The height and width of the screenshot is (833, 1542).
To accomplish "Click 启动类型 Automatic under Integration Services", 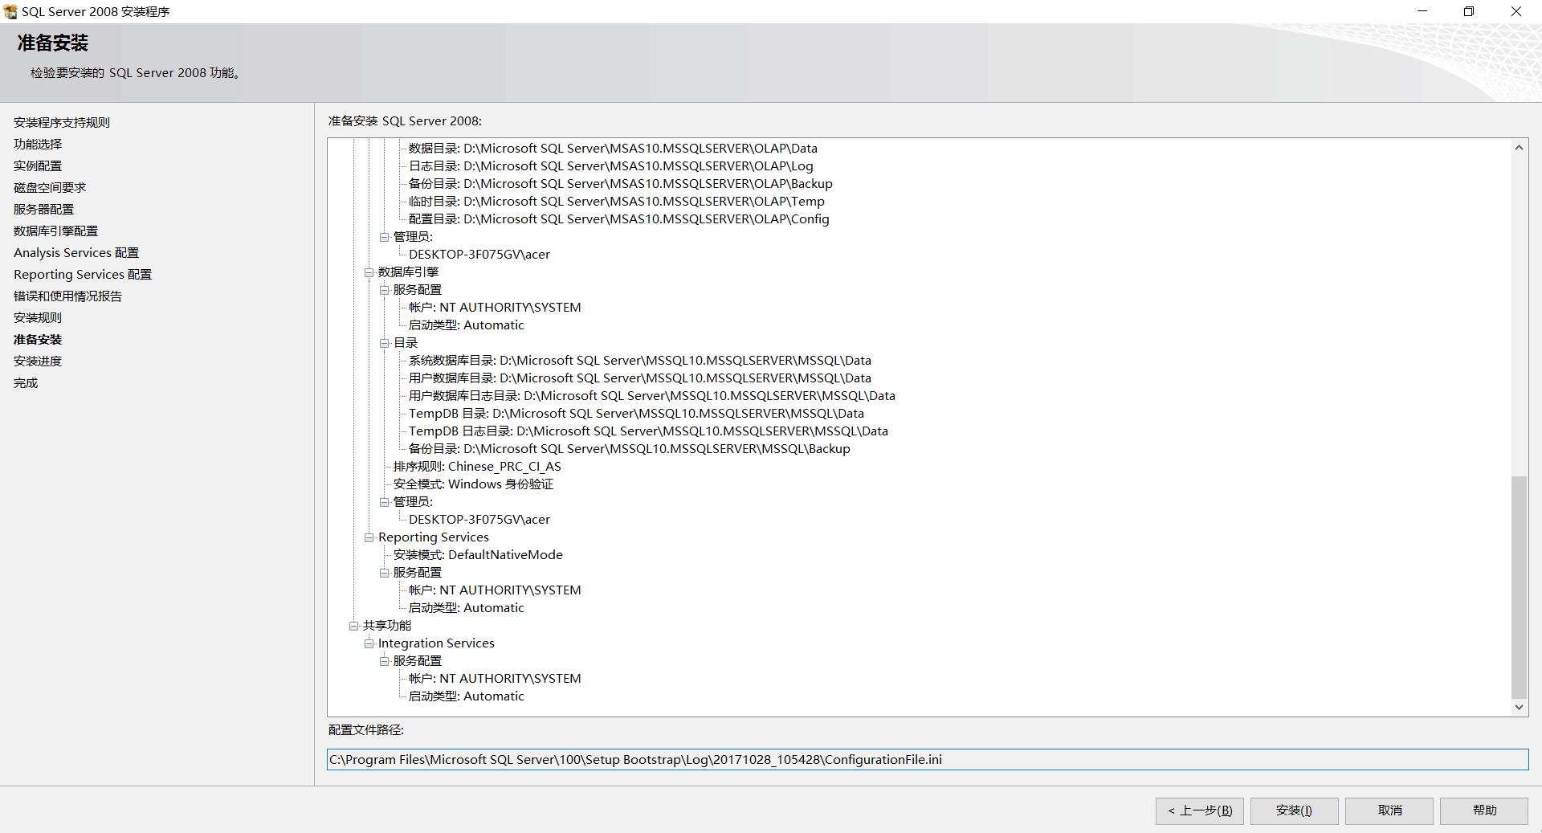I will 466,696.
